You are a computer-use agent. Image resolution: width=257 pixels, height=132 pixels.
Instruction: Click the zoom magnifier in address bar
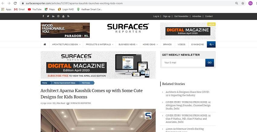[236, 3]
